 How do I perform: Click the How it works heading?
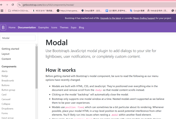61,70
